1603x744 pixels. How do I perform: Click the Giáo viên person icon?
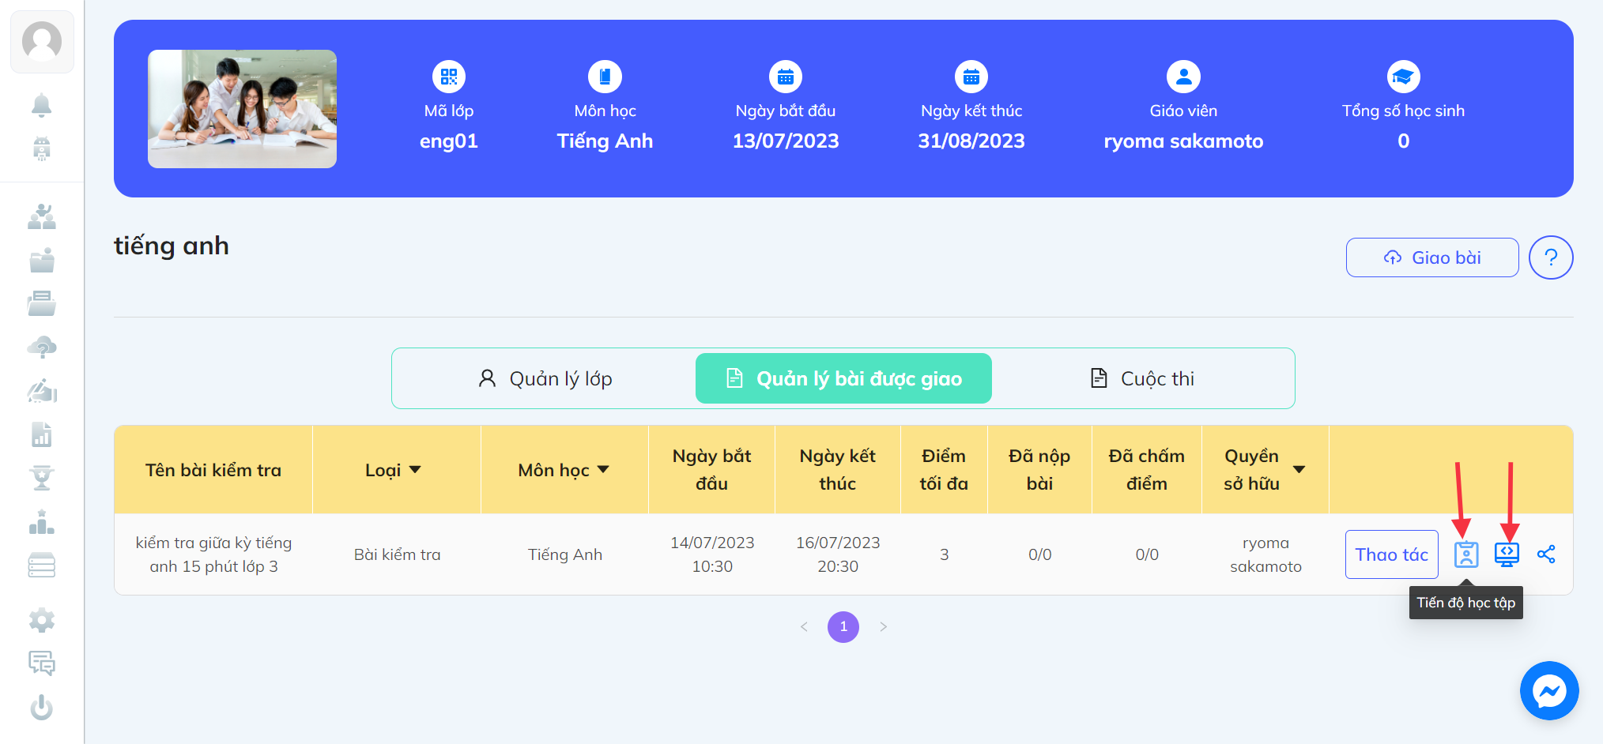pos(1183,77)
